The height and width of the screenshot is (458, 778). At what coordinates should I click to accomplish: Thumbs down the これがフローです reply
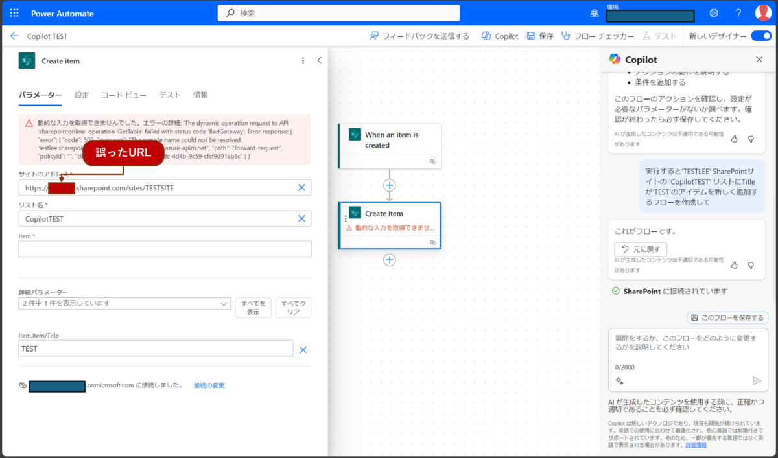(751, 265)
